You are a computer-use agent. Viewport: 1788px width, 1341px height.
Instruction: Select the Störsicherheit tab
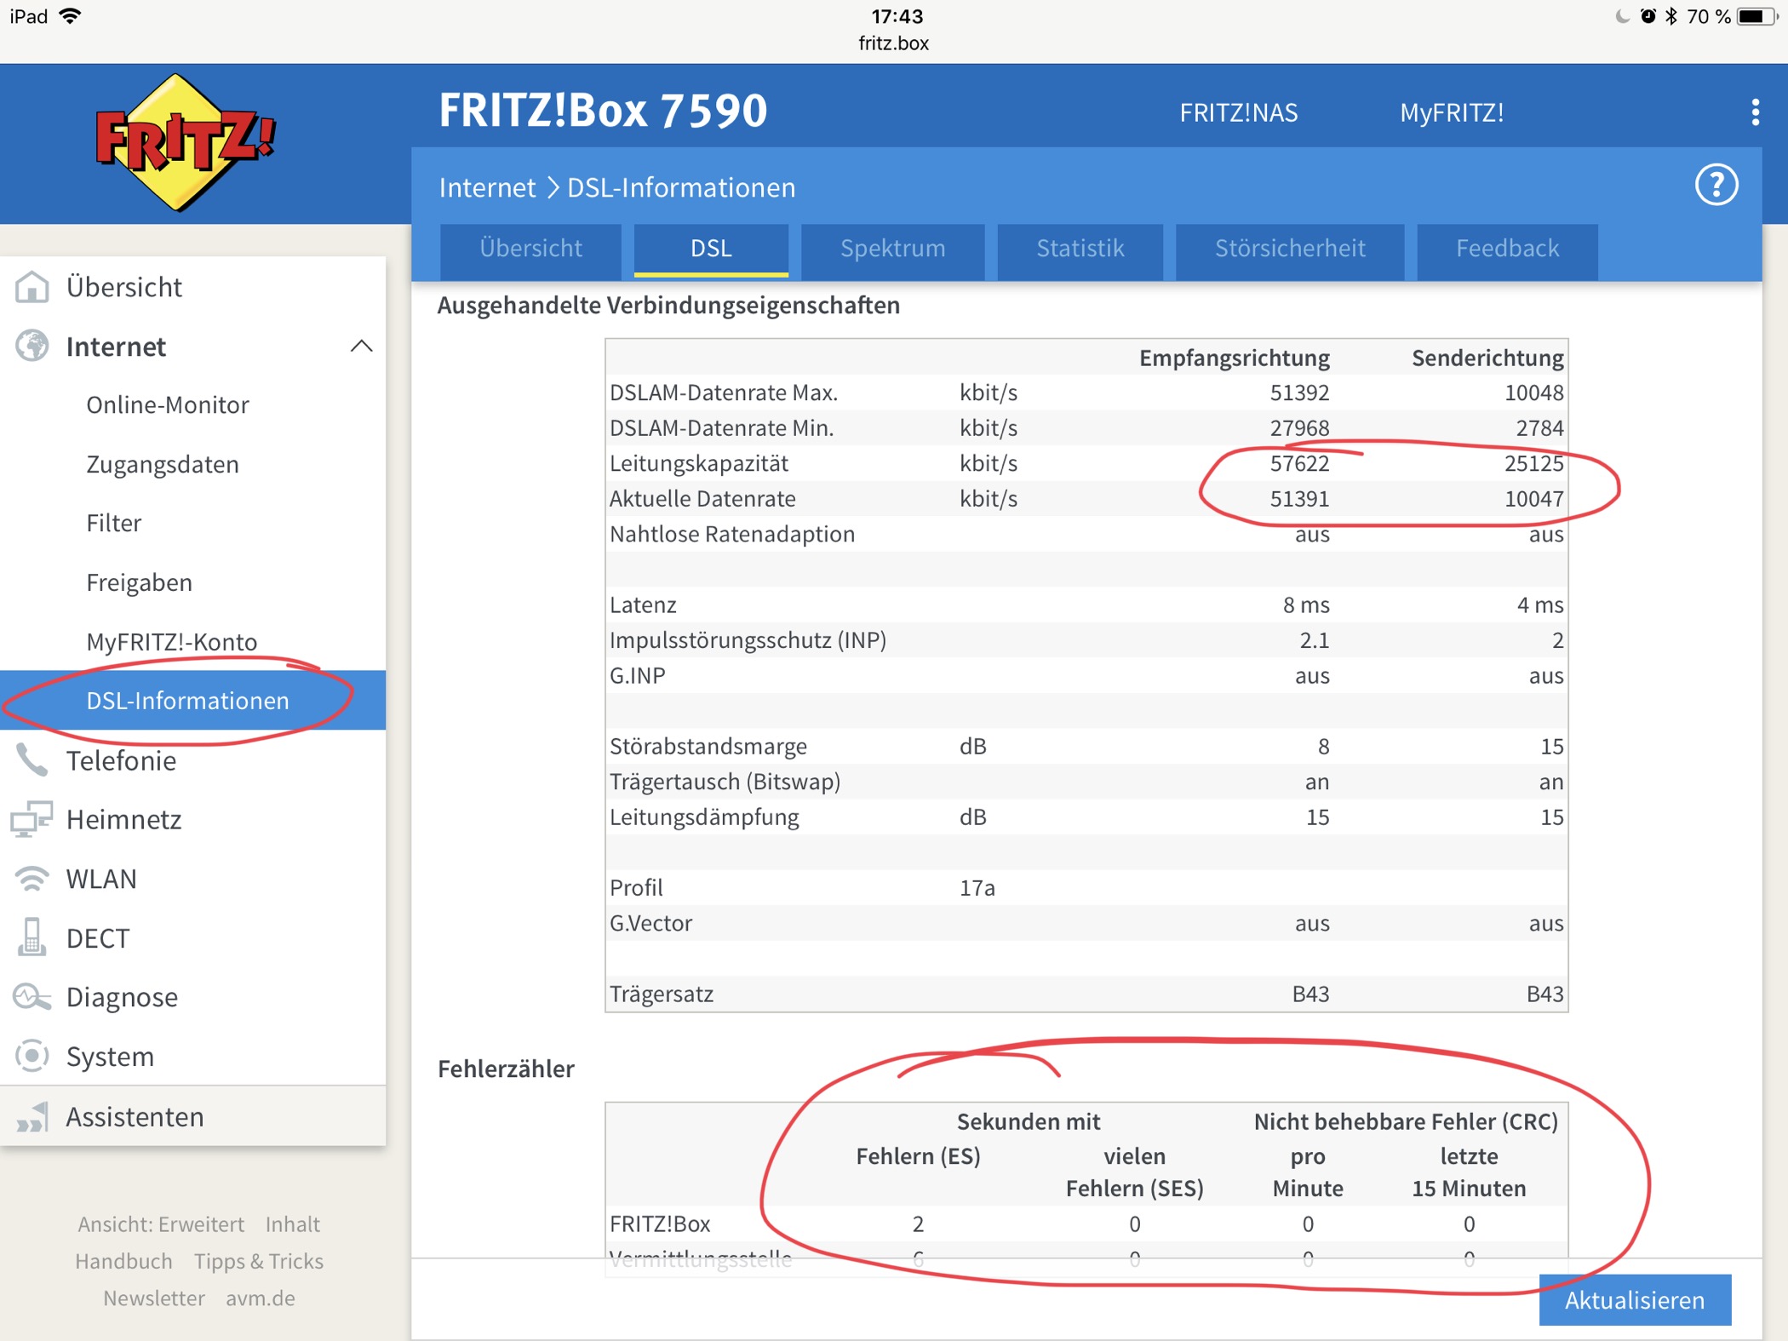[1289, 249]
